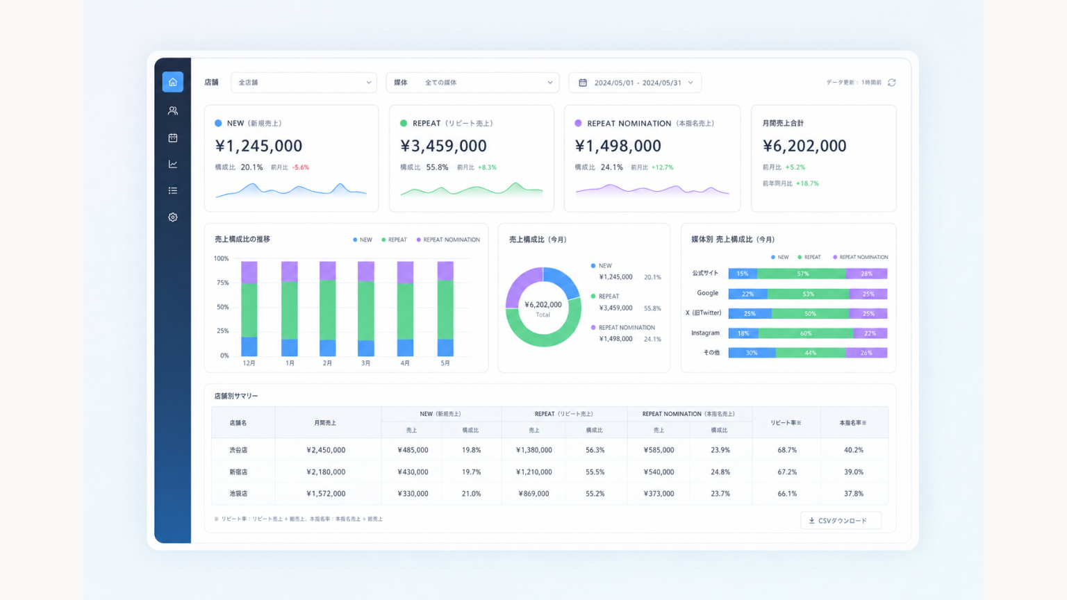Expand the 店舗 store dropdown

pos(304,83)
